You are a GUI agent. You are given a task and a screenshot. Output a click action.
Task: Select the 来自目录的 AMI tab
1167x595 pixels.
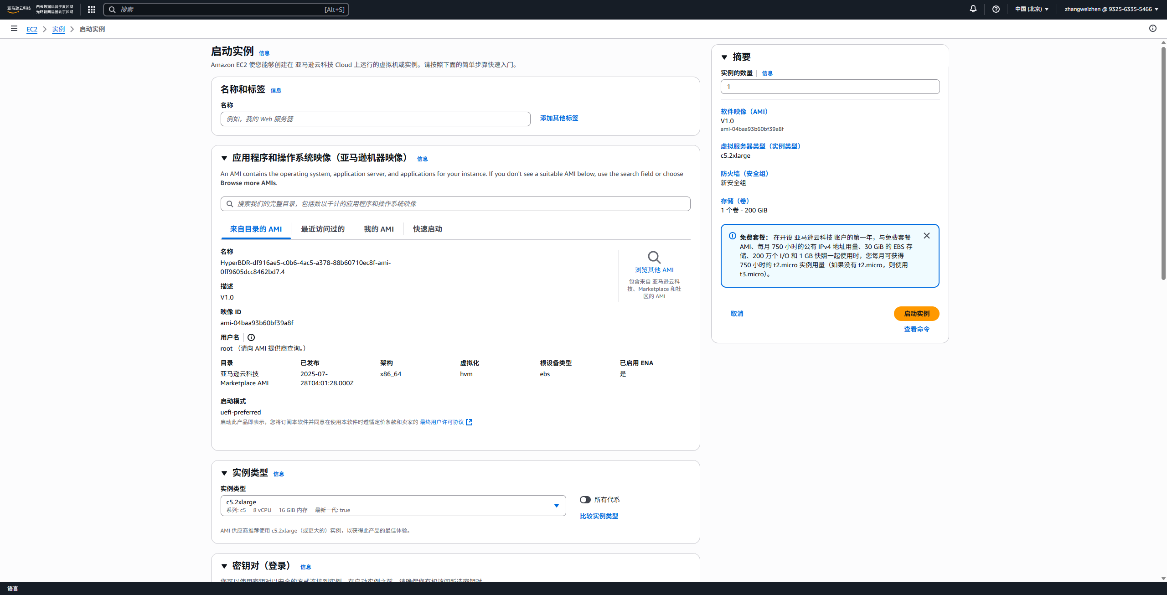[x=256, y=229]
